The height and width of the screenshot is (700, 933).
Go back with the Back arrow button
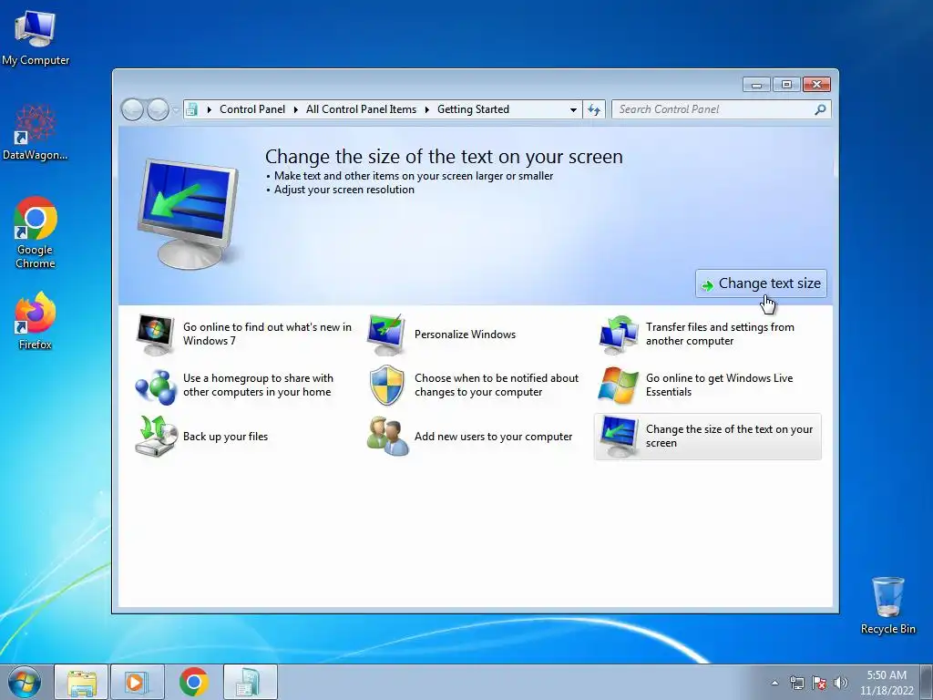(132, 109)
